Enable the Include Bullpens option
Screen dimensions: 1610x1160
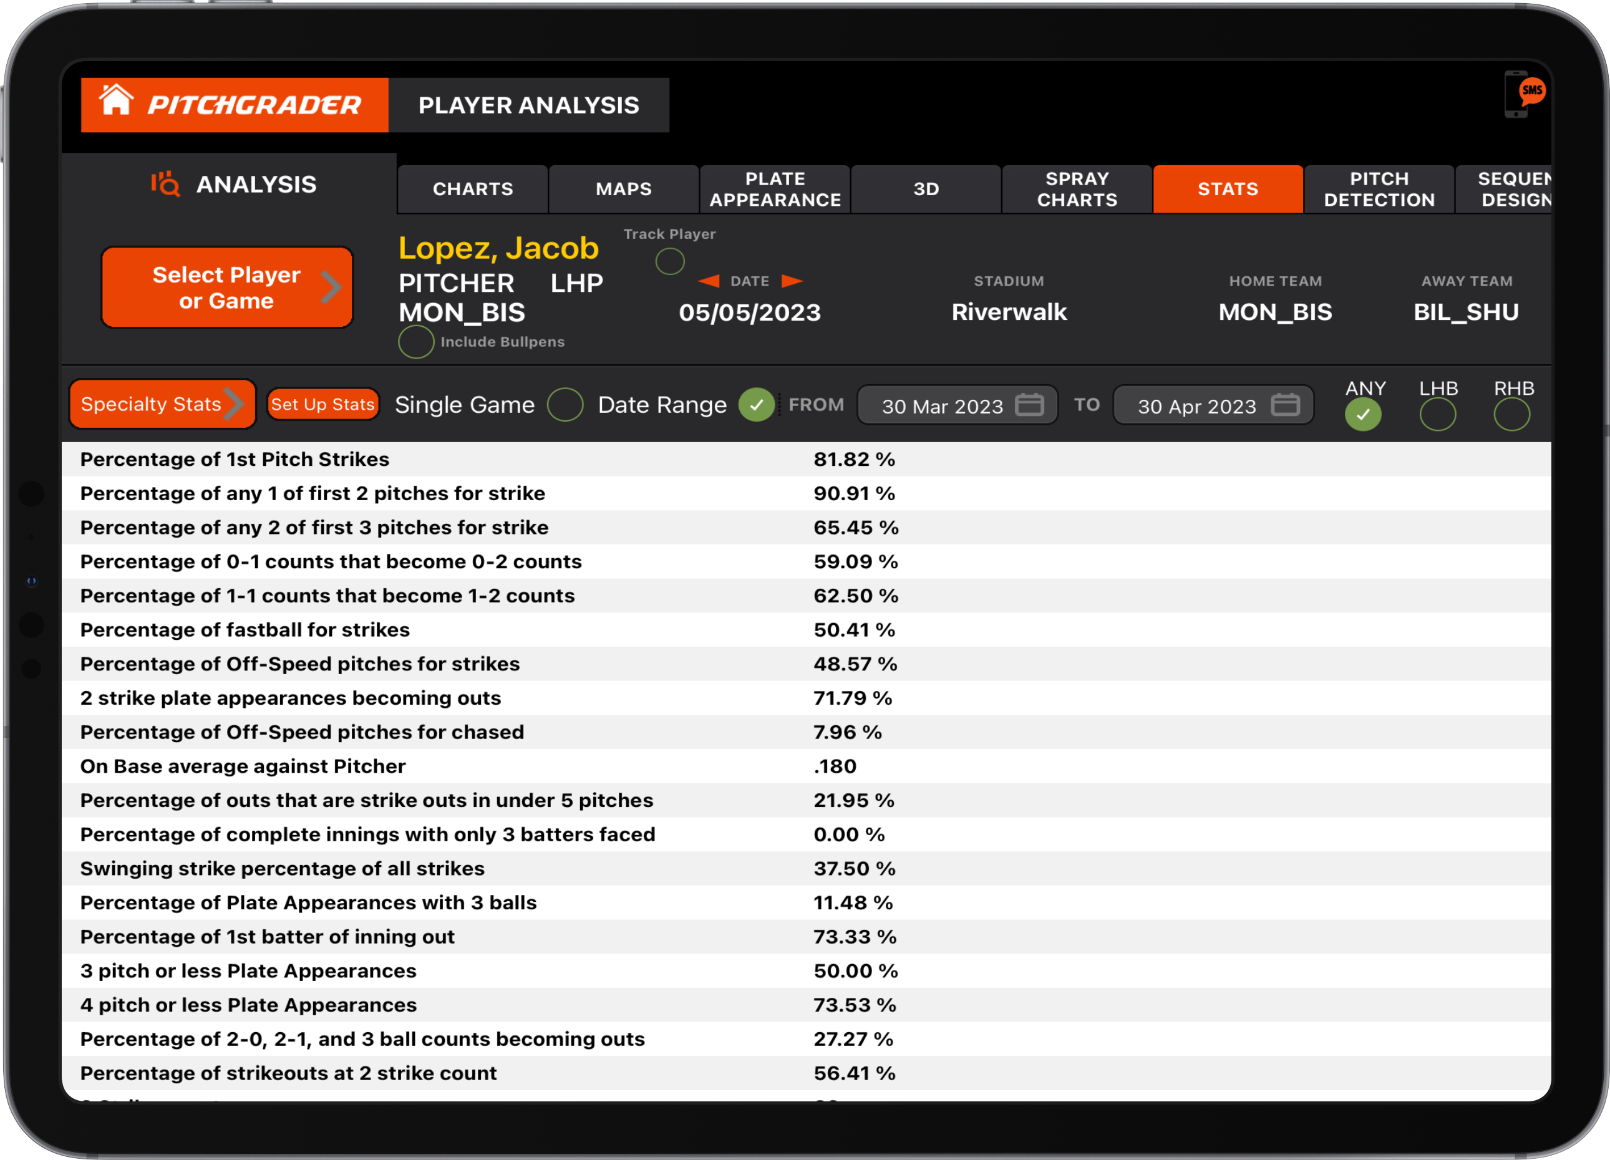pos(415,342)
